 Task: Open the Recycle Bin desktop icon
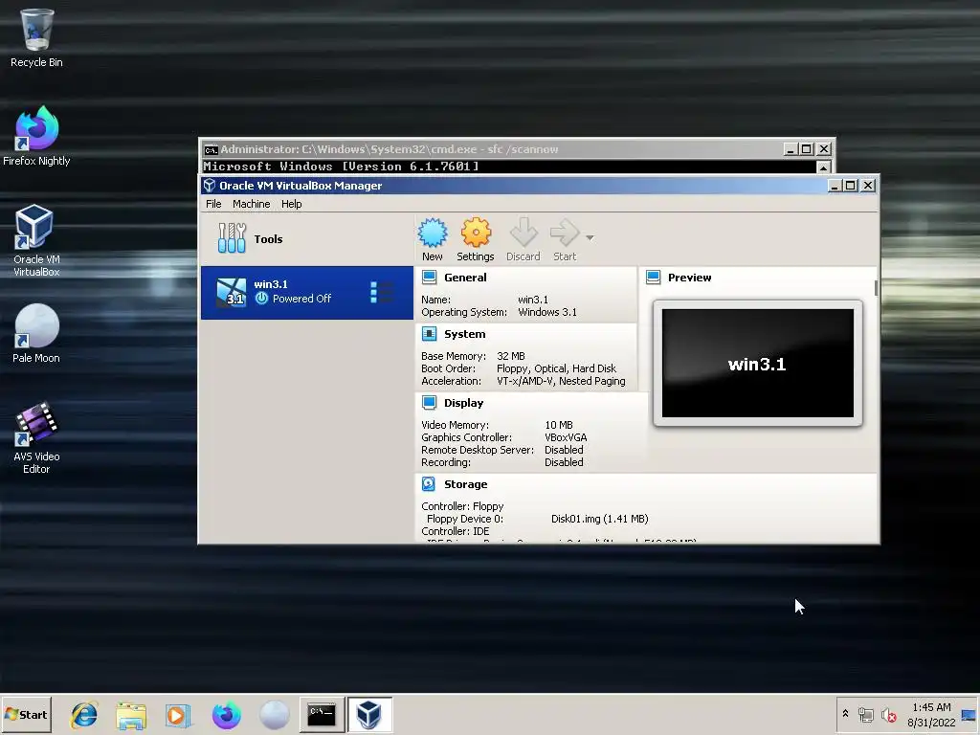point(36,37)
